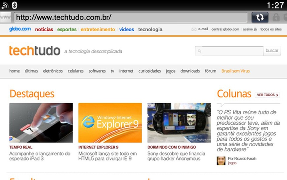Tap the clock showing 1:27
Viewport: 287px width, 180px height.
275,5
